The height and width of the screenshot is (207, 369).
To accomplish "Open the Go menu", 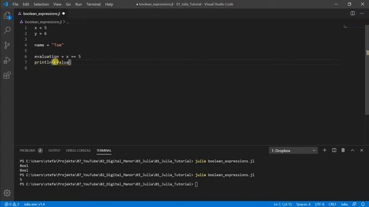I will (68, 4).
